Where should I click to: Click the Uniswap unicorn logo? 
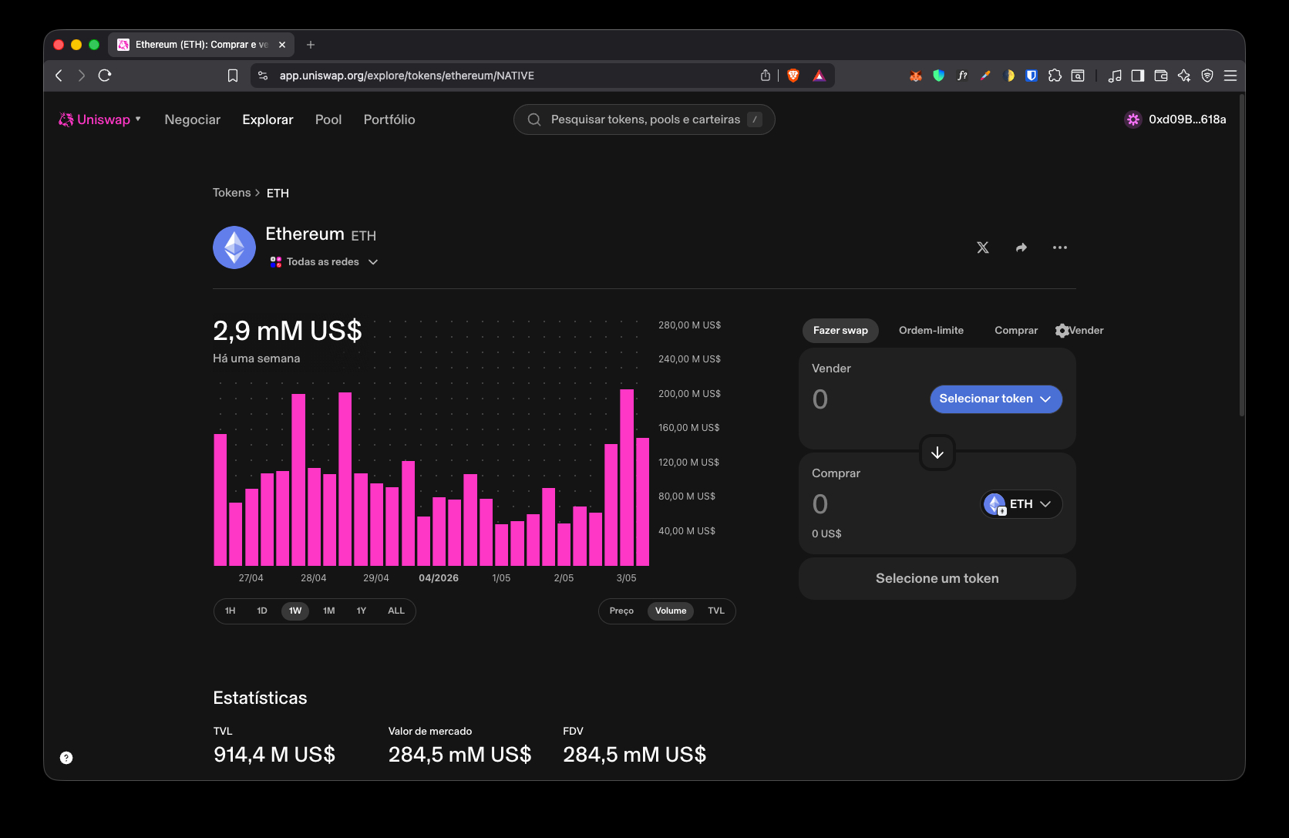pyautogui.click(x=66, y=119)
